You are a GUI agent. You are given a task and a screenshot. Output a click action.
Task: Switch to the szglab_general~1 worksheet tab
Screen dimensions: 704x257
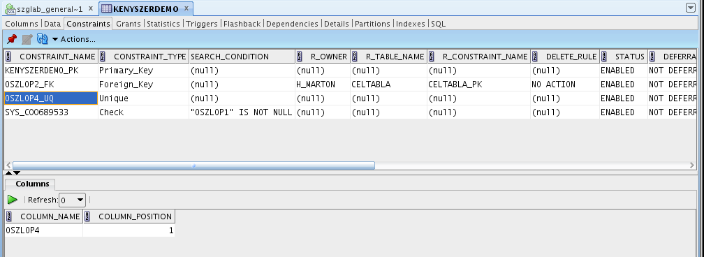coord(44,8)
